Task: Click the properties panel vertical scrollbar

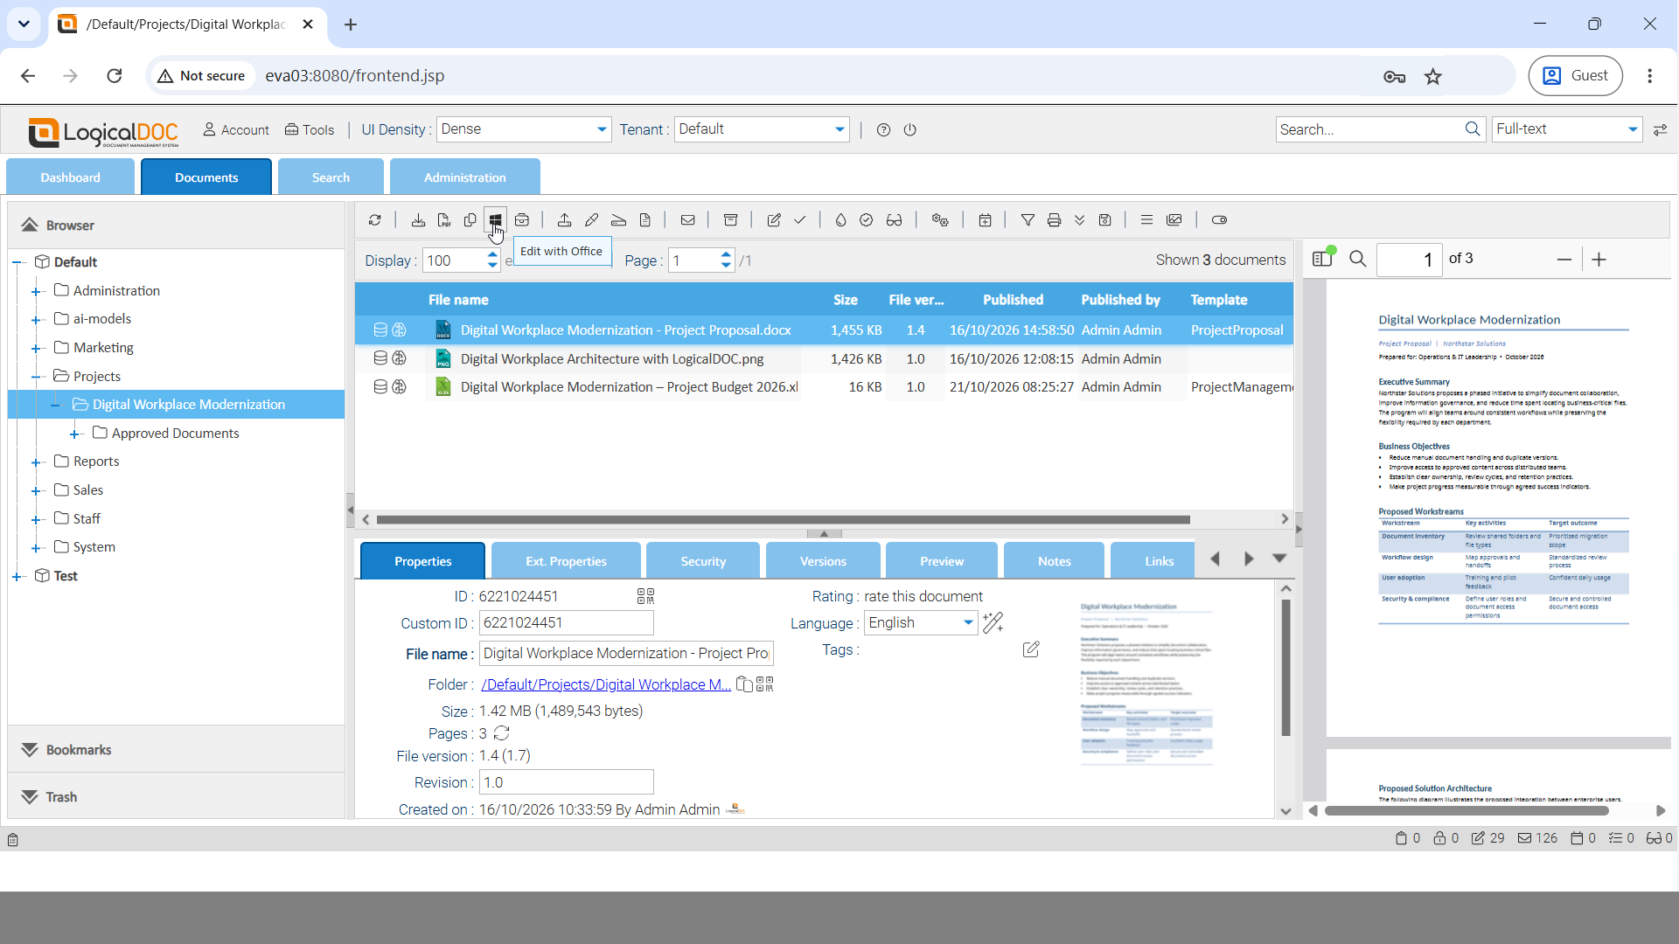Action: coord(1285,668)
